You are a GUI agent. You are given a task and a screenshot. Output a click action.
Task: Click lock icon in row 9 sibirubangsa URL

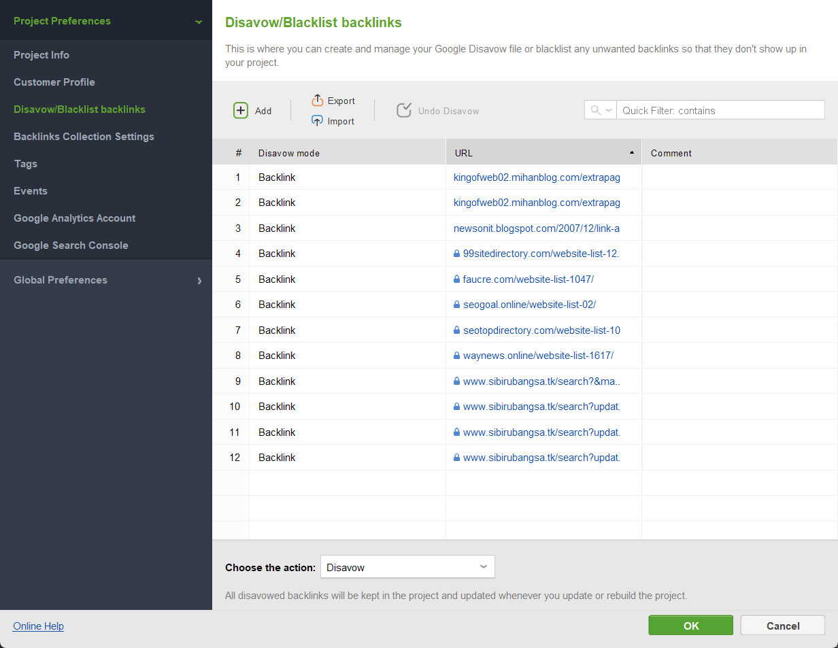(457, 381)
